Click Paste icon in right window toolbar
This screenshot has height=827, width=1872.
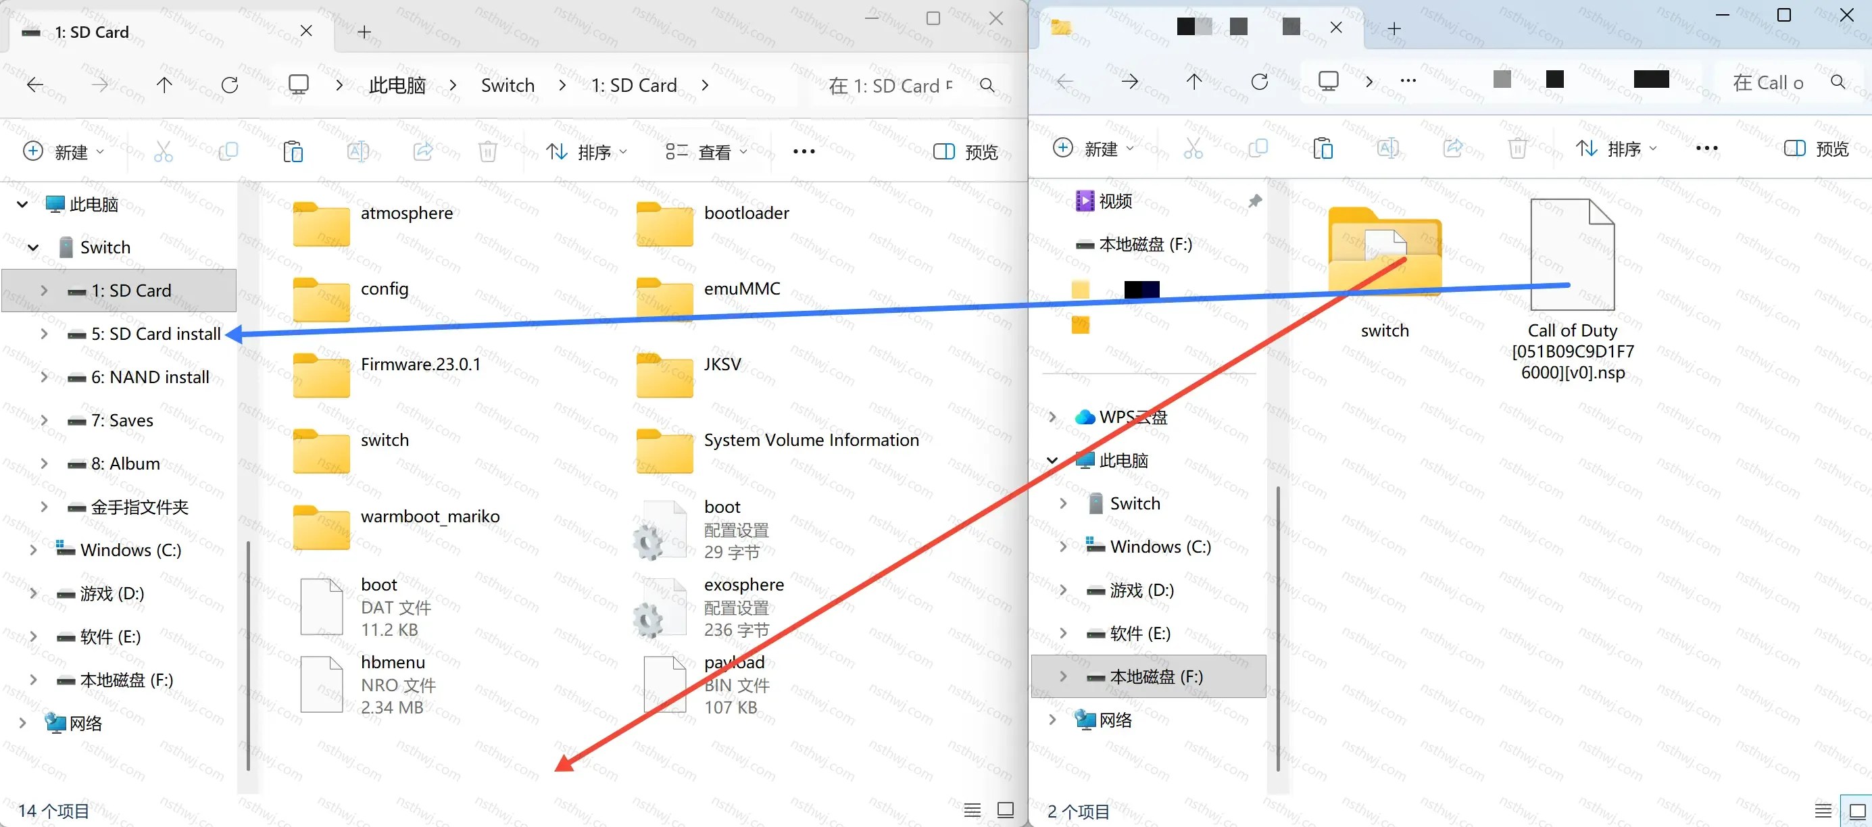1323,148
